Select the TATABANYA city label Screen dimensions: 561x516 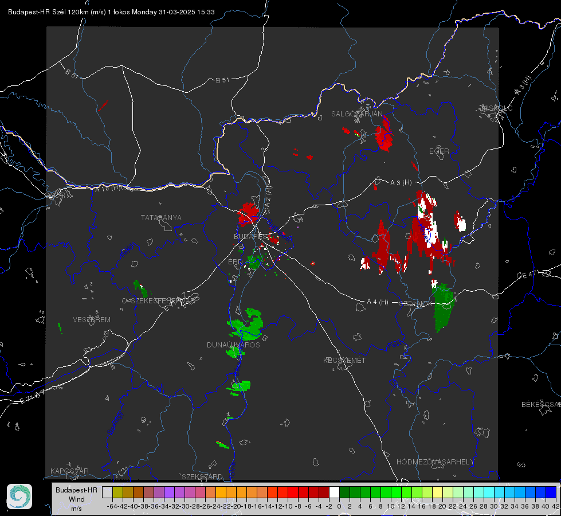161,217
